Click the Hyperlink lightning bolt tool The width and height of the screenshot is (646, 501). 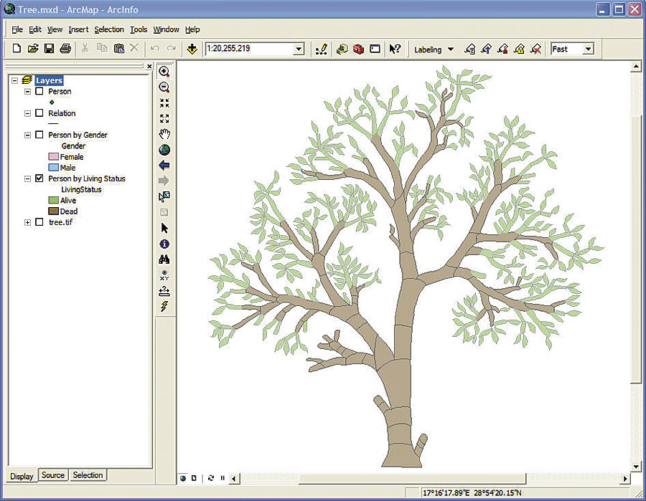pos(164,307)
